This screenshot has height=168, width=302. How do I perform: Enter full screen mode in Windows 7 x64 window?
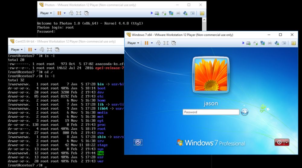[166, 43]
